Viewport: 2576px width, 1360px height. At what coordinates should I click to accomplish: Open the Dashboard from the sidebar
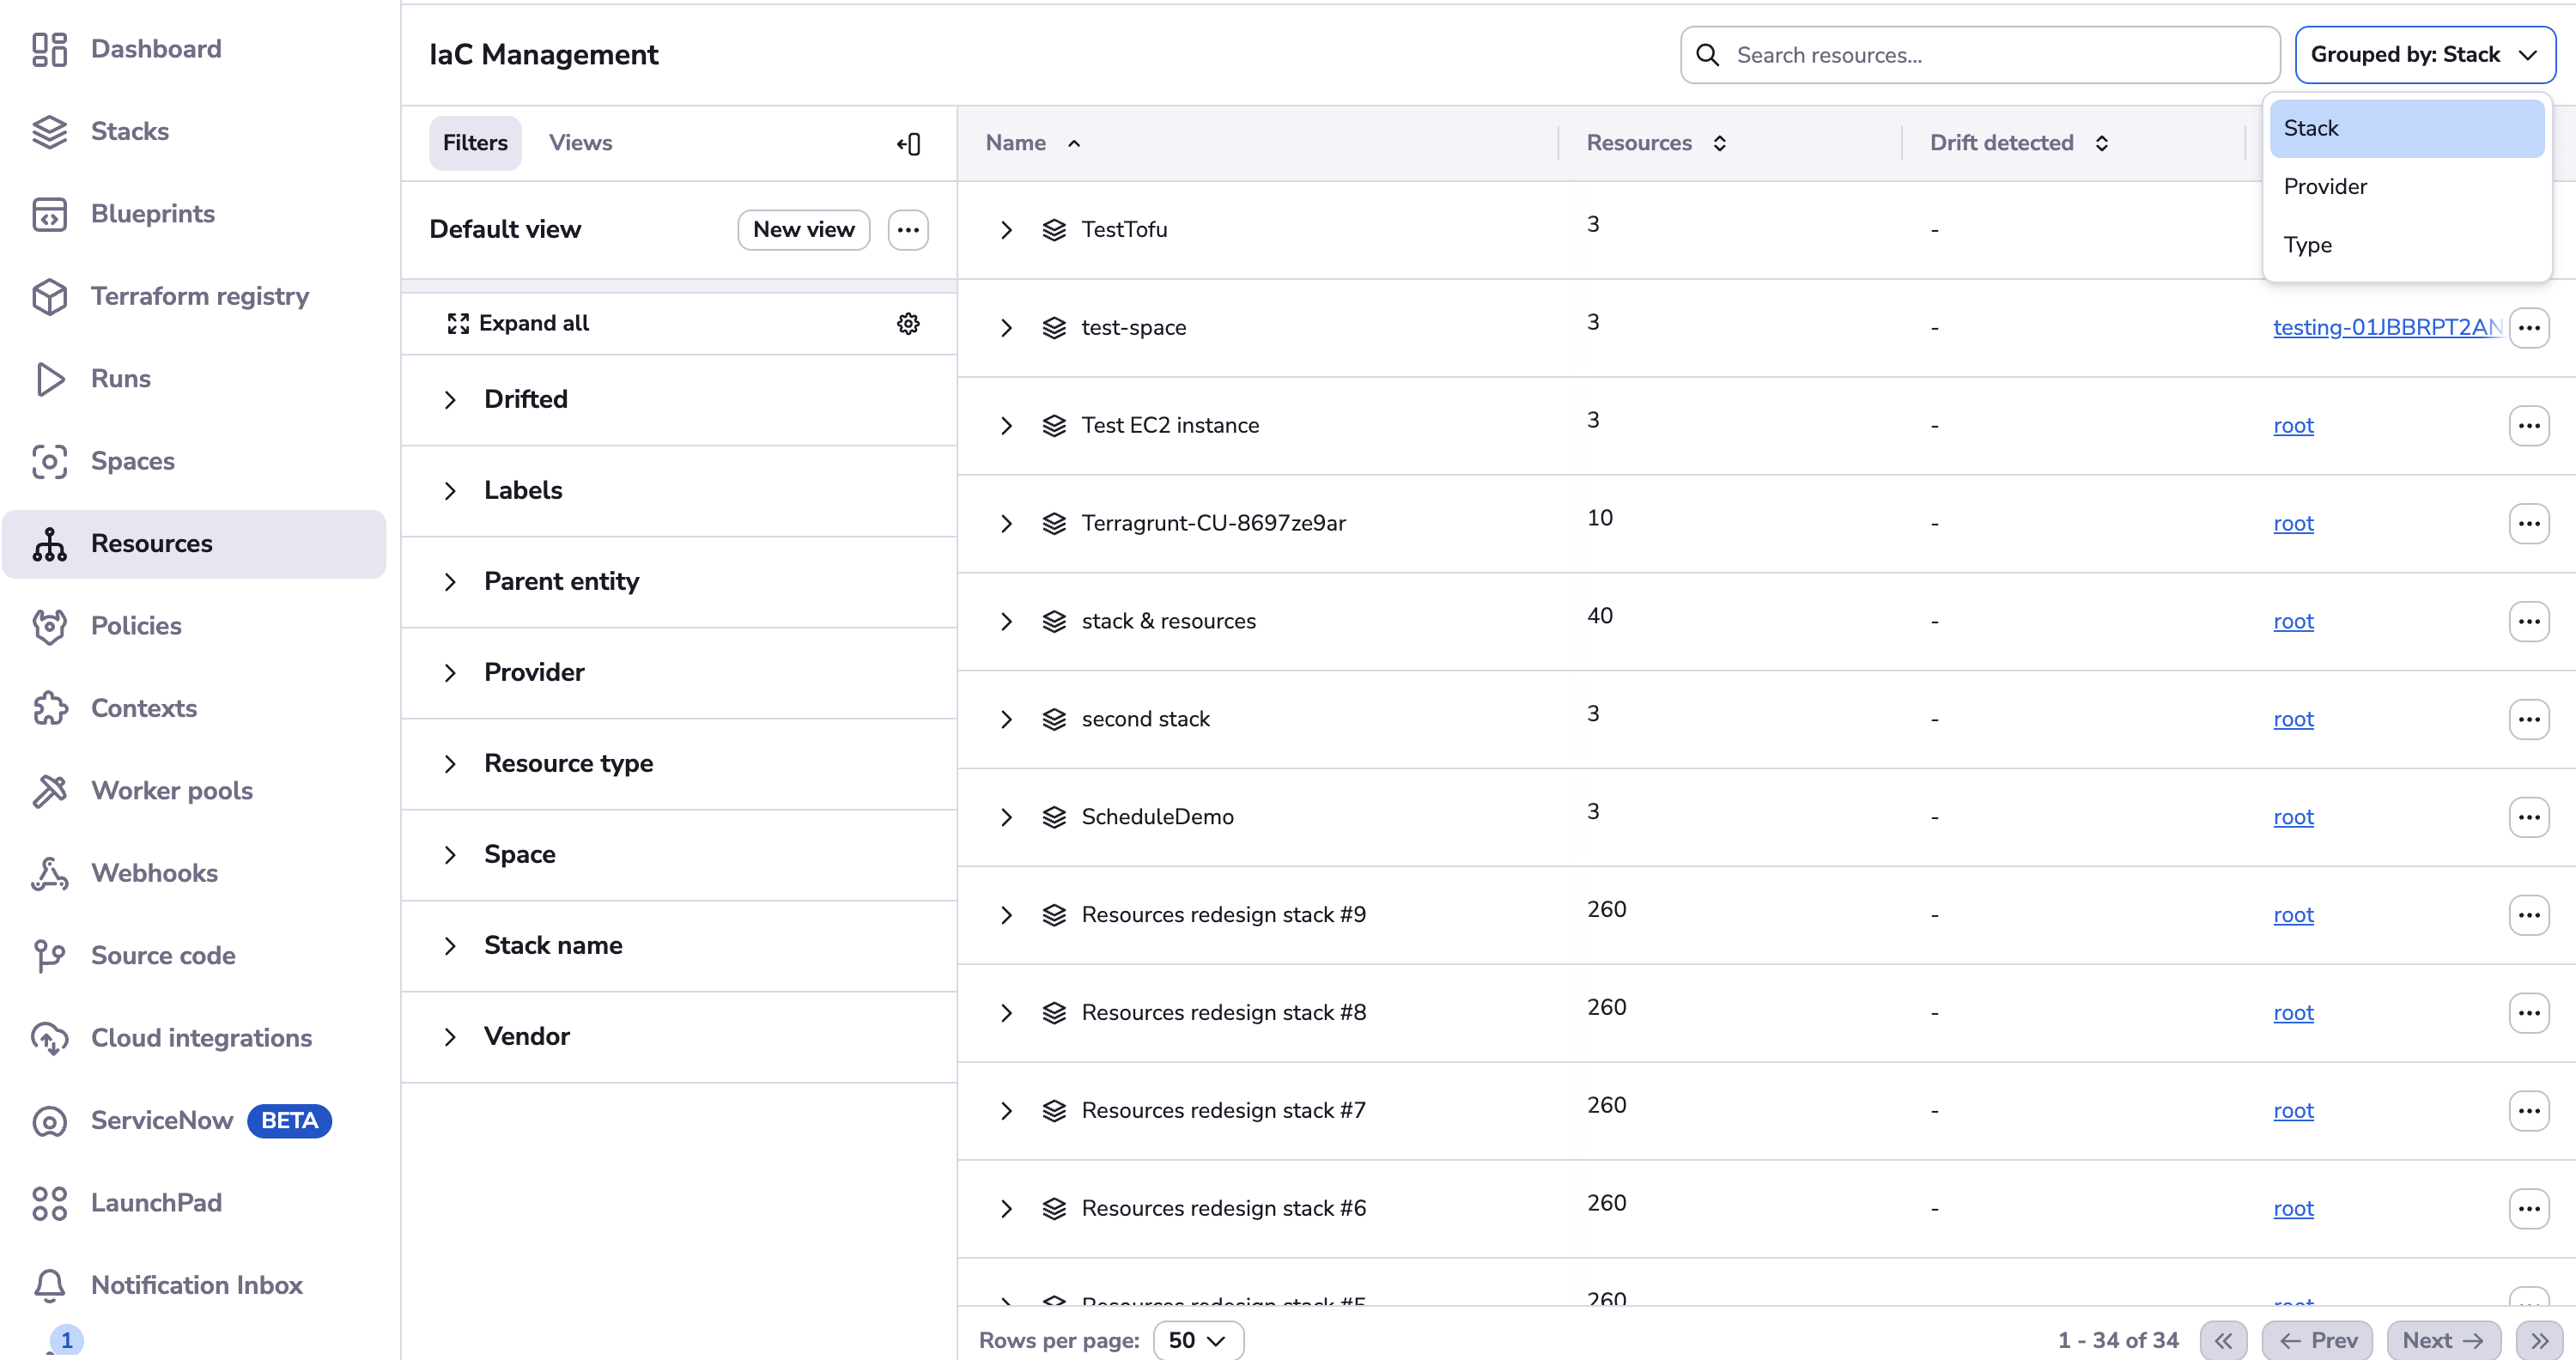[x=156, y=48]
